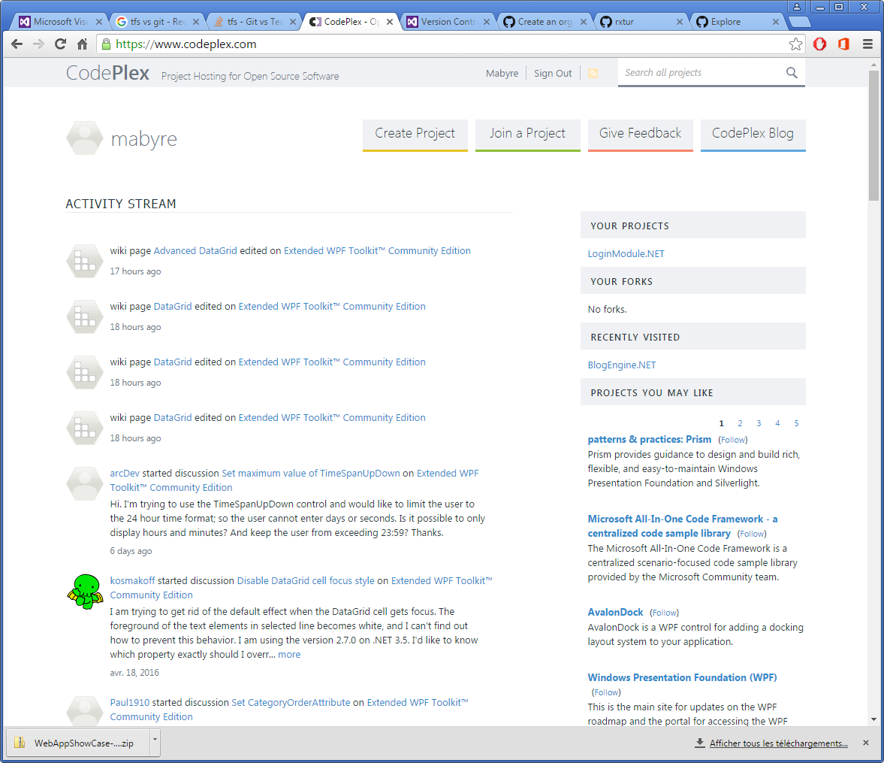Open the AdBlock extension icon
Viewport: 884px width, 763px height.
(x=819, y=44)
